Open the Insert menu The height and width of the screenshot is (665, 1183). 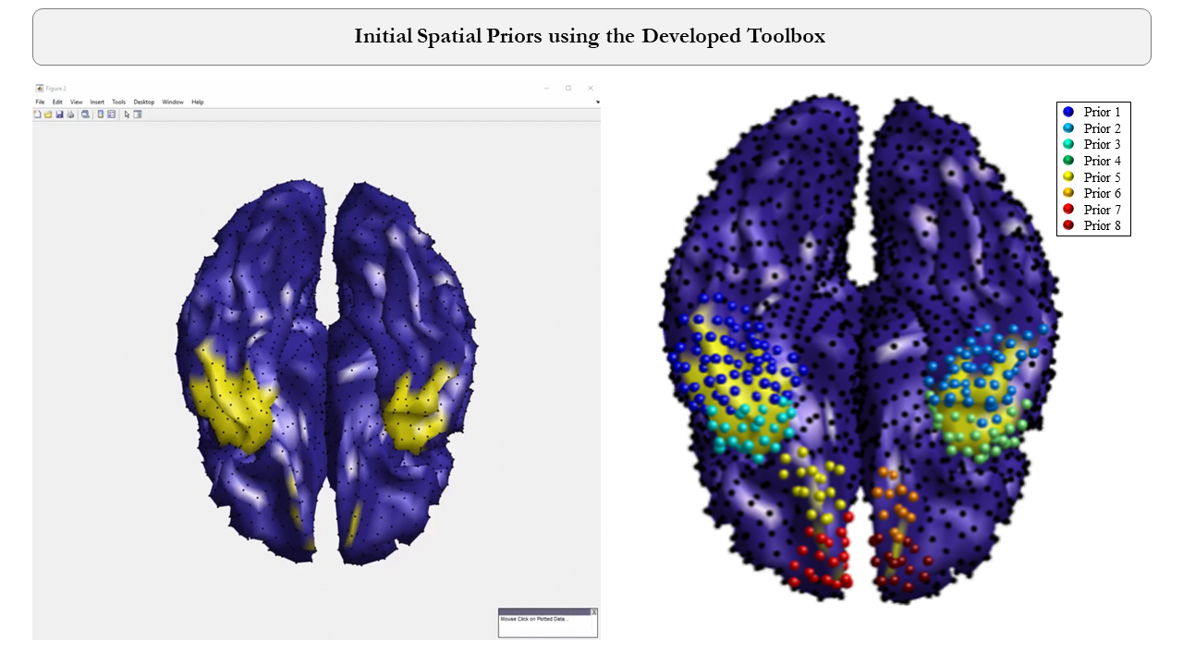[97, 102]
